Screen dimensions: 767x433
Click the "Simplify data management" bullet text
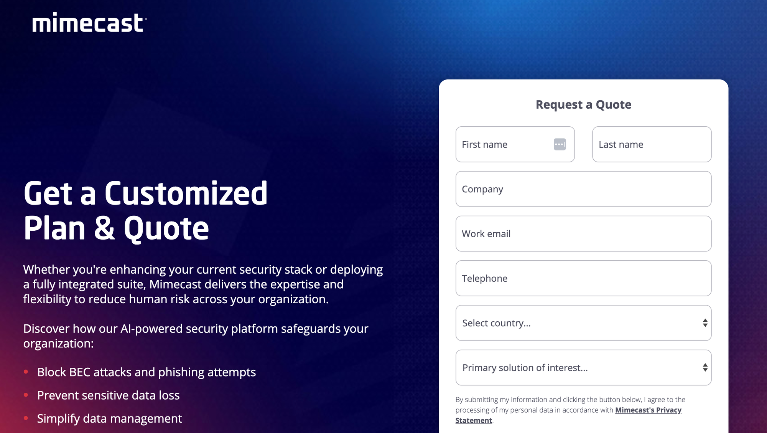[109, 418]
